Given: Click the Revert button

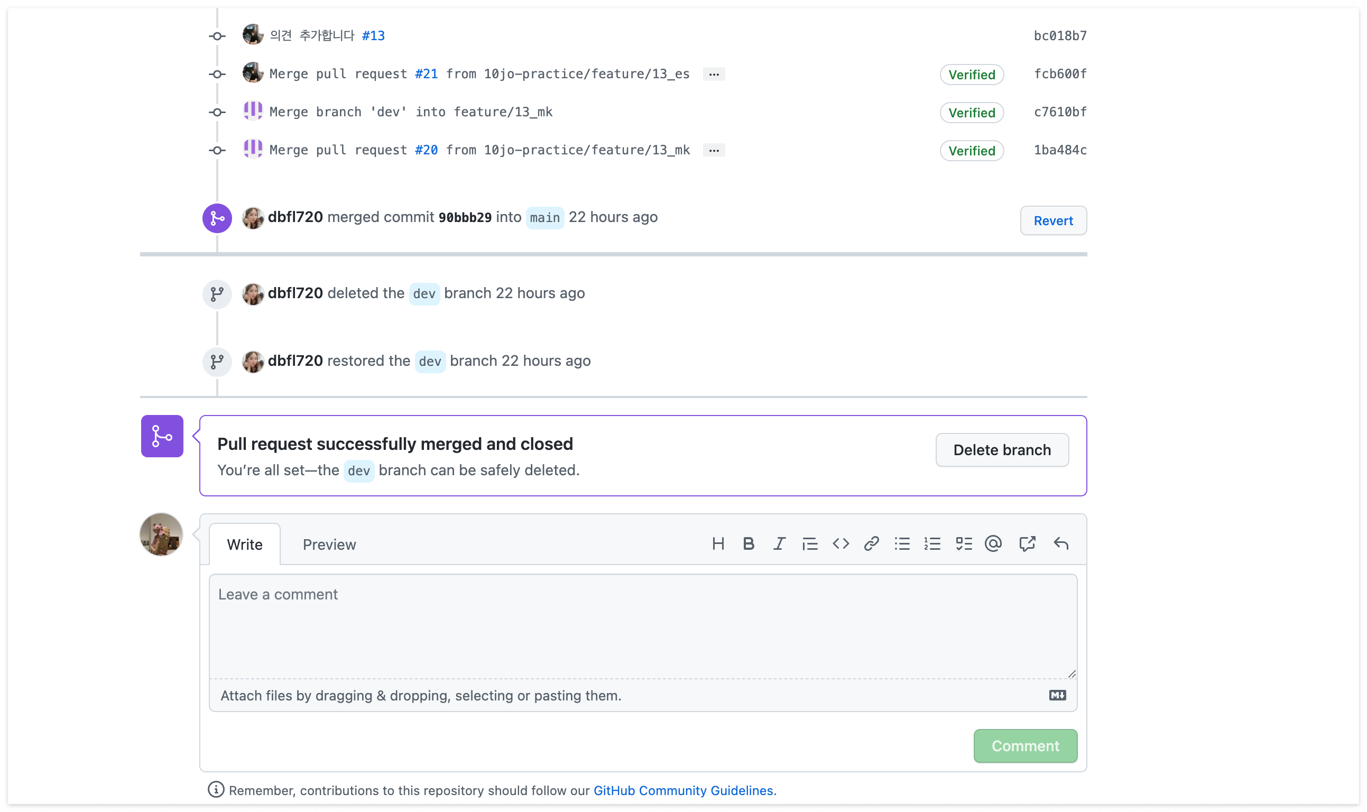Looking at the screenshot, I should coord(1052,220).
